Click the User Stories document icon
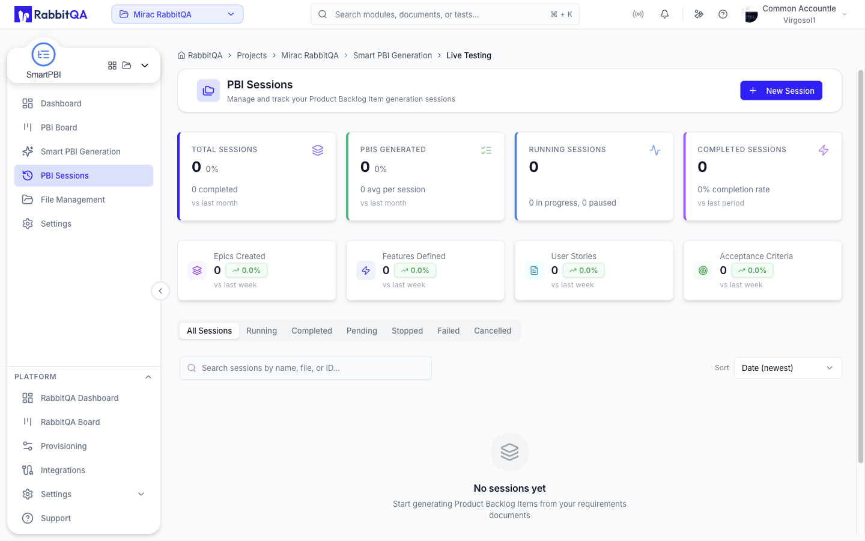 click(x=535, y=270)
